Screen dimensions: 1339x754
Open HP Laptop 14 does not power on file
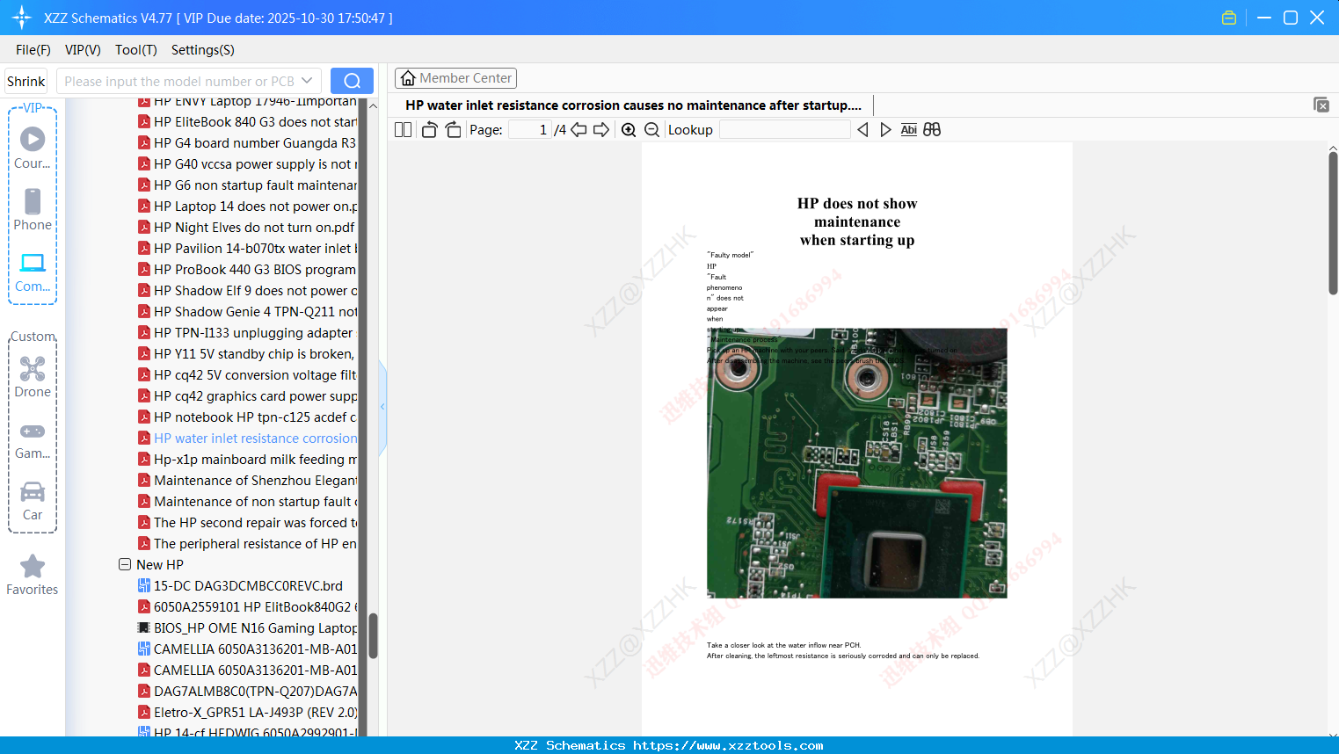pyautogui.click(x=247, y=207)
